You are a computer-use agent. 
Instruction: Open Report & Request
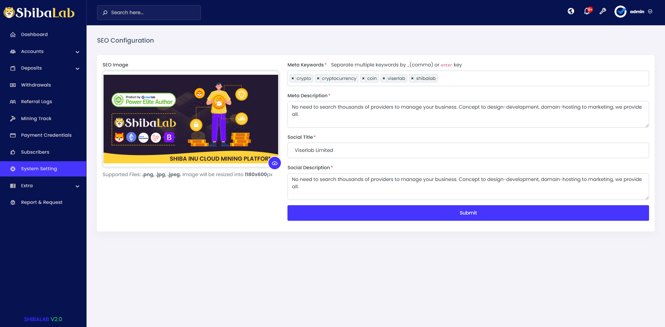tap(43, 202)
